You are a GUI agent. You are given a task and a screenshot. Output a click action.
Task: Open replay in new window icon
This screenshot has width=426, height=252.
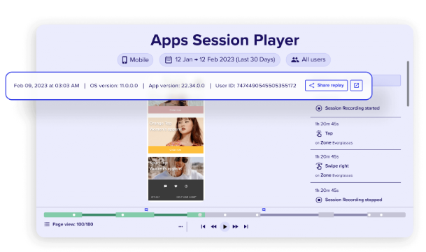pyautogui.click(x=356, y=85)
